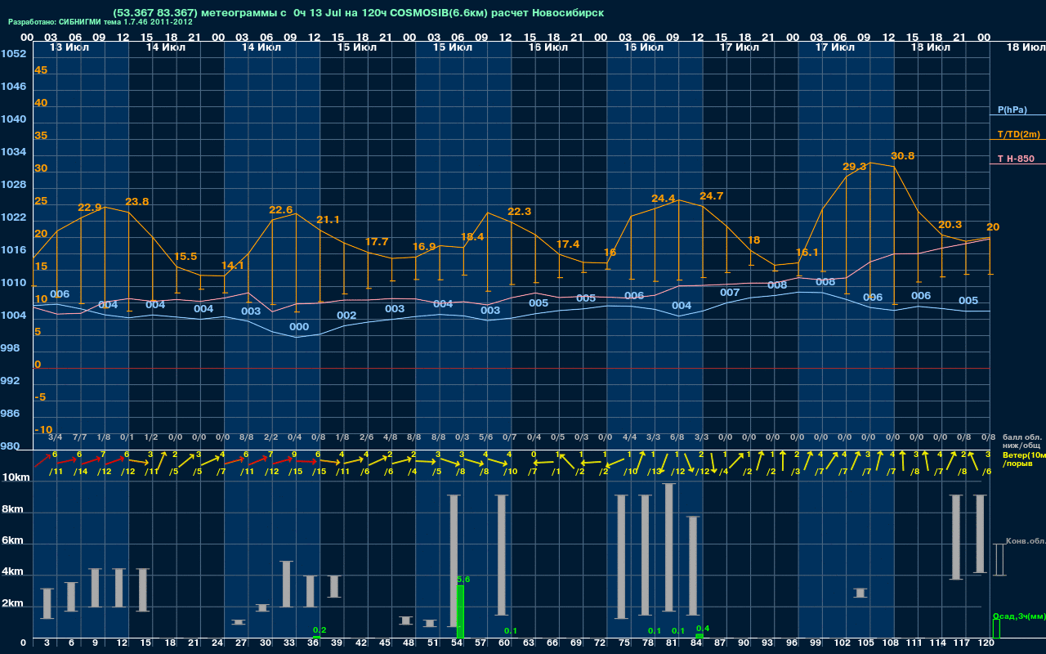Click the '13 Июл' date header
This screenshot has width=1046, height=654.
point(69,47)
